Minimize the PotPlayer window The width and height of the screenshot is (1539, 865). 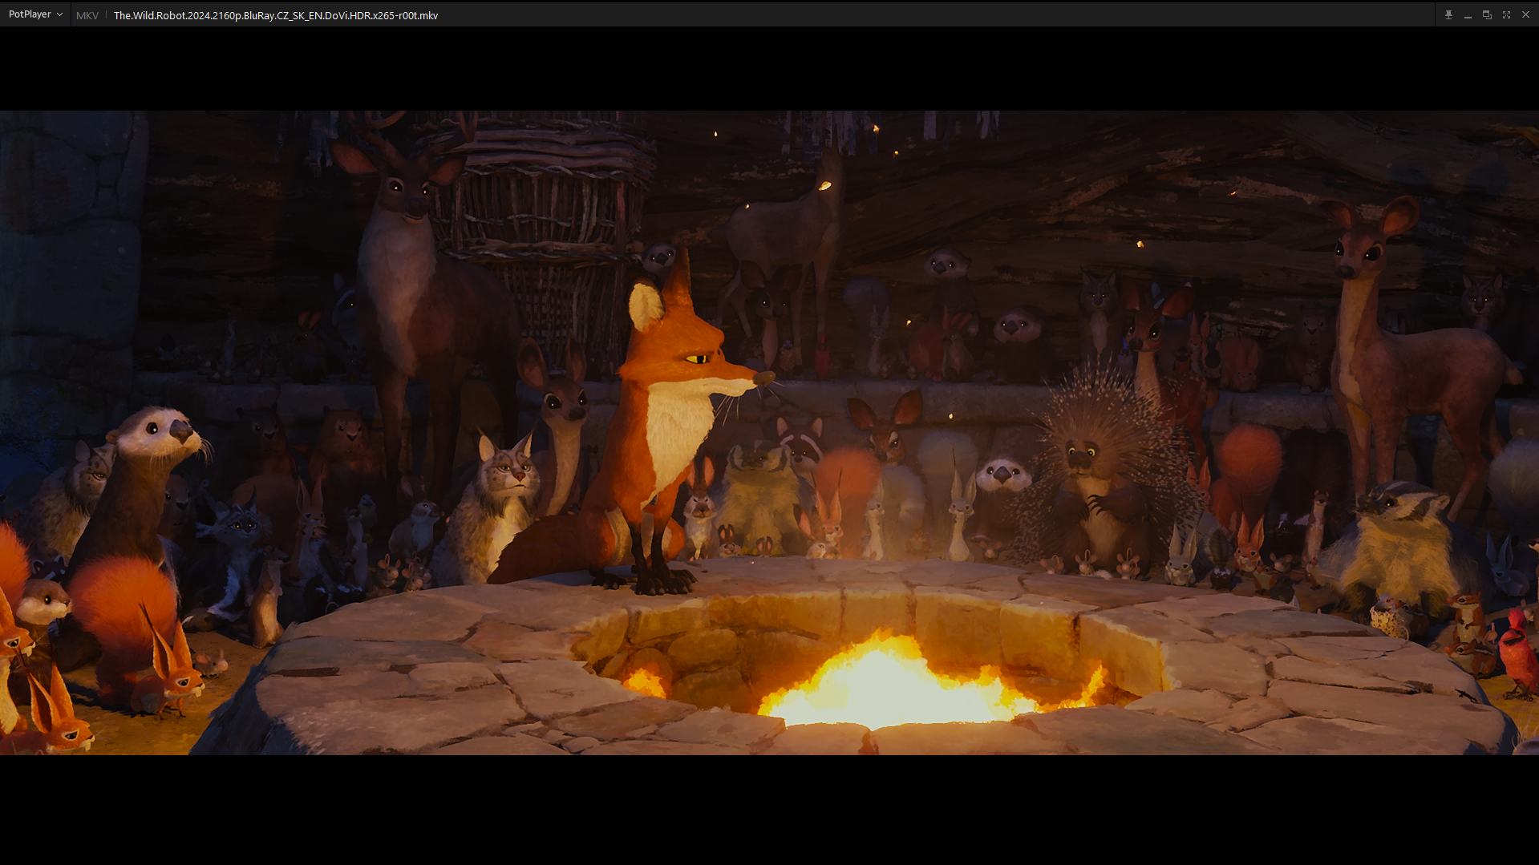(x=1468, y=15)
